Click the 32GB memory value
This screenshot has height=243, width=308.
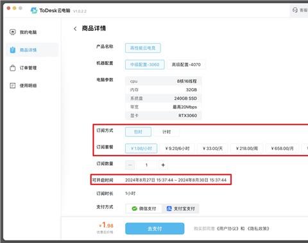191,90
